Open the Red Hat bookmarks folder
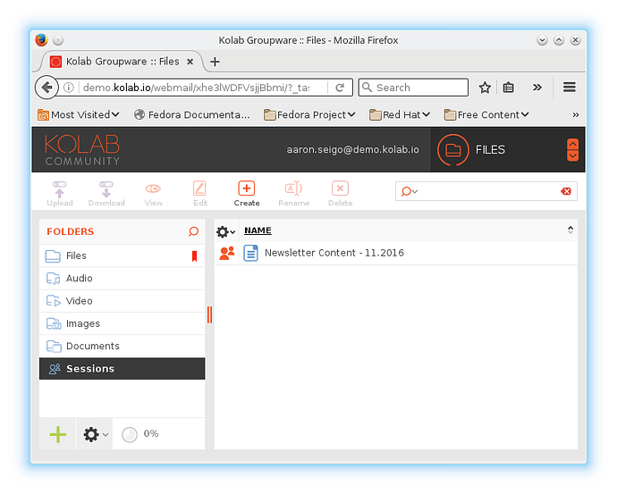The image size is (617, 494). (x=400, y=114)
